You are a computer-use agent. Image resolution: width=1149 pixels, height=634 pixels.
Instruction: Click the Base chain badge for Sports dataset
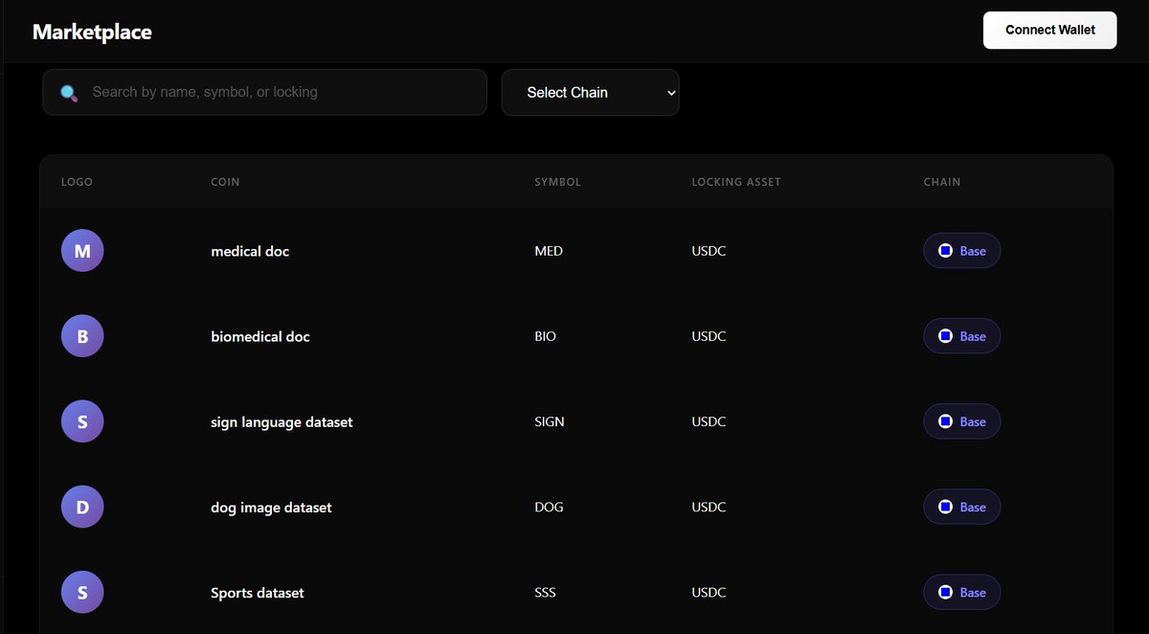[x=961, y=592]
